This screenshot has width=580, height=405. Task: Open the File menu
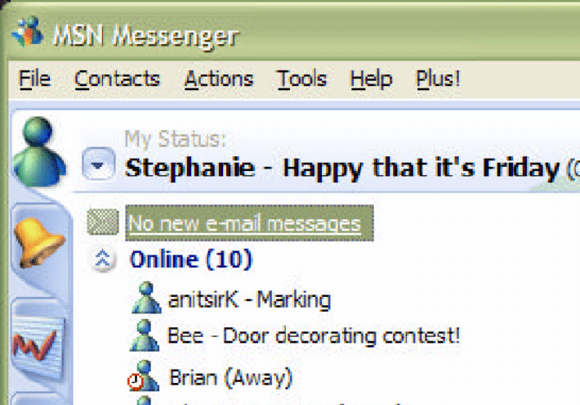coord(35,79)
